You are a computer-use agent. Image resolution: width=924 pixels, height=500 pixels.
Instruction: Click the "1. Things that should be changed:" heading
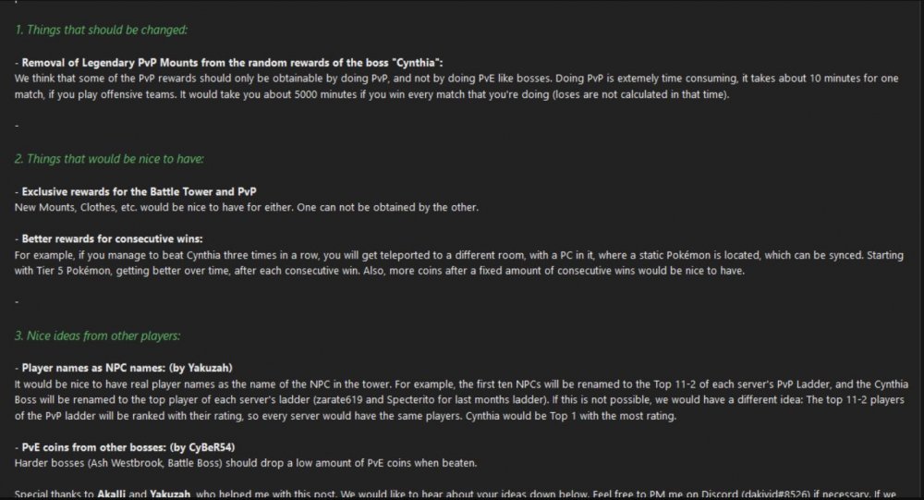tap(102, 30)
